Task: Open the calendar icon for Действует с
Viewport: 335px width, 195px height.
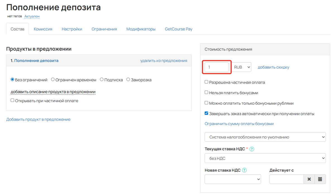Action: tap(320, 179)
